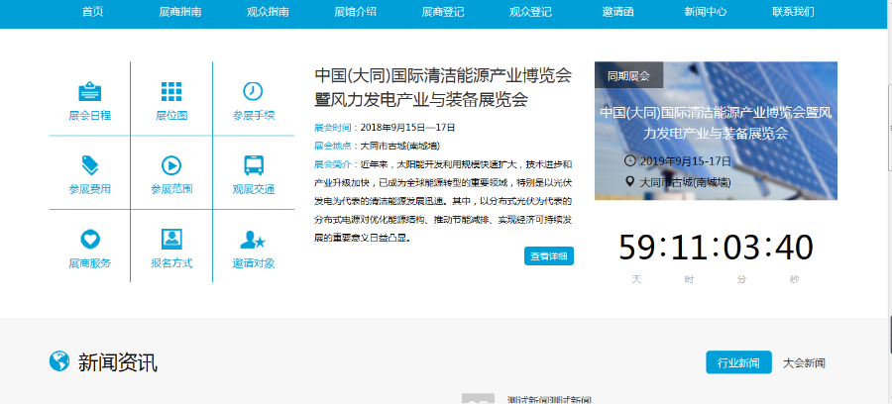Open 联系我们 navigation item
892x404 pixels.
(x=793, y=12)
